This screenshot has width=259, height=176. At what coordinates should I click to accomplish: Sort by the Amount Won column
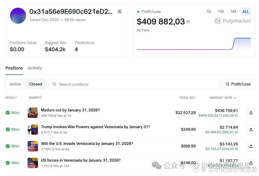(x=223, y=98)
